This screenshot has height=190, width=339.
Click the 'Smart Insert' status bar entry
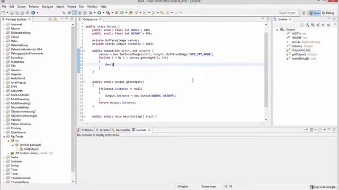[209, 186]
